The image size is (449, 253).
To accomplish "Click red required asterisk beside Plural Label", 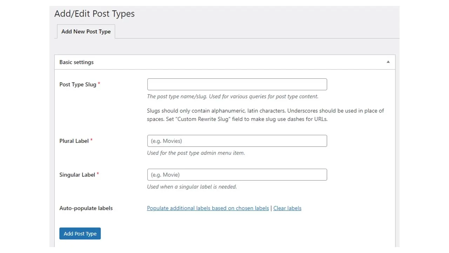I will [x=92, y=140].
